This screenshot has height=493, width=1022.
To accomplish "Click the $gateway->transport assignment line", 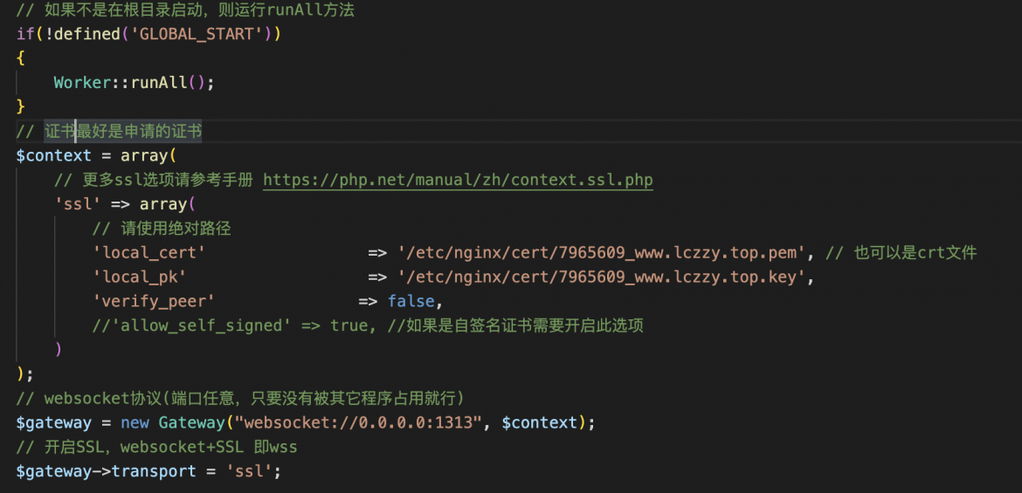I will (148, 471).
